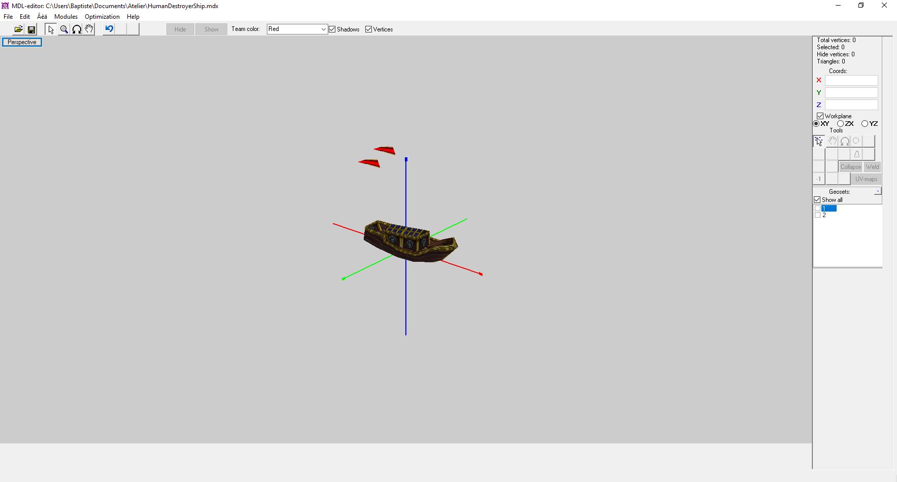Uncheck the Workplane option
The width and height of the screenshot is (897, 482).
tap(820, 116)
